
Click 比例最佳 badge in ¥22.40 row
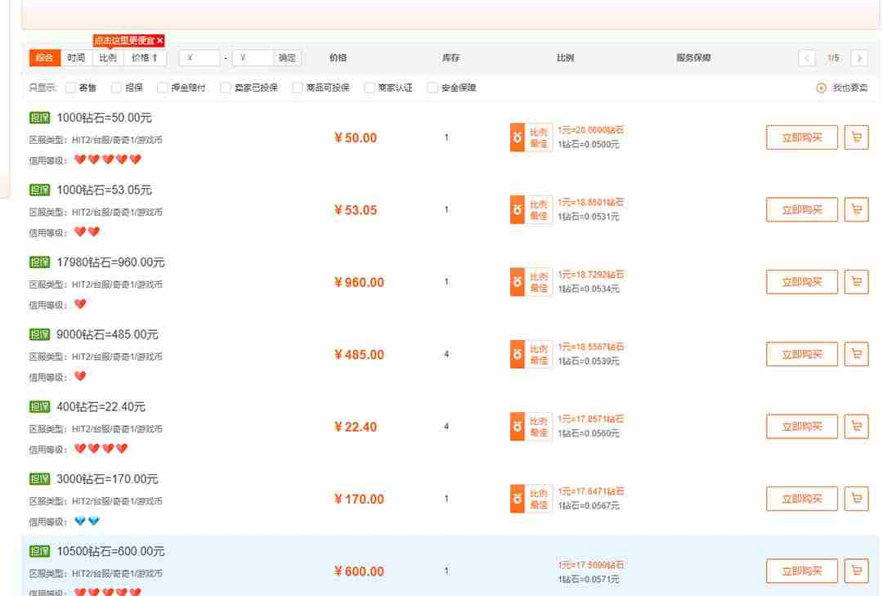tap(531, 427)
